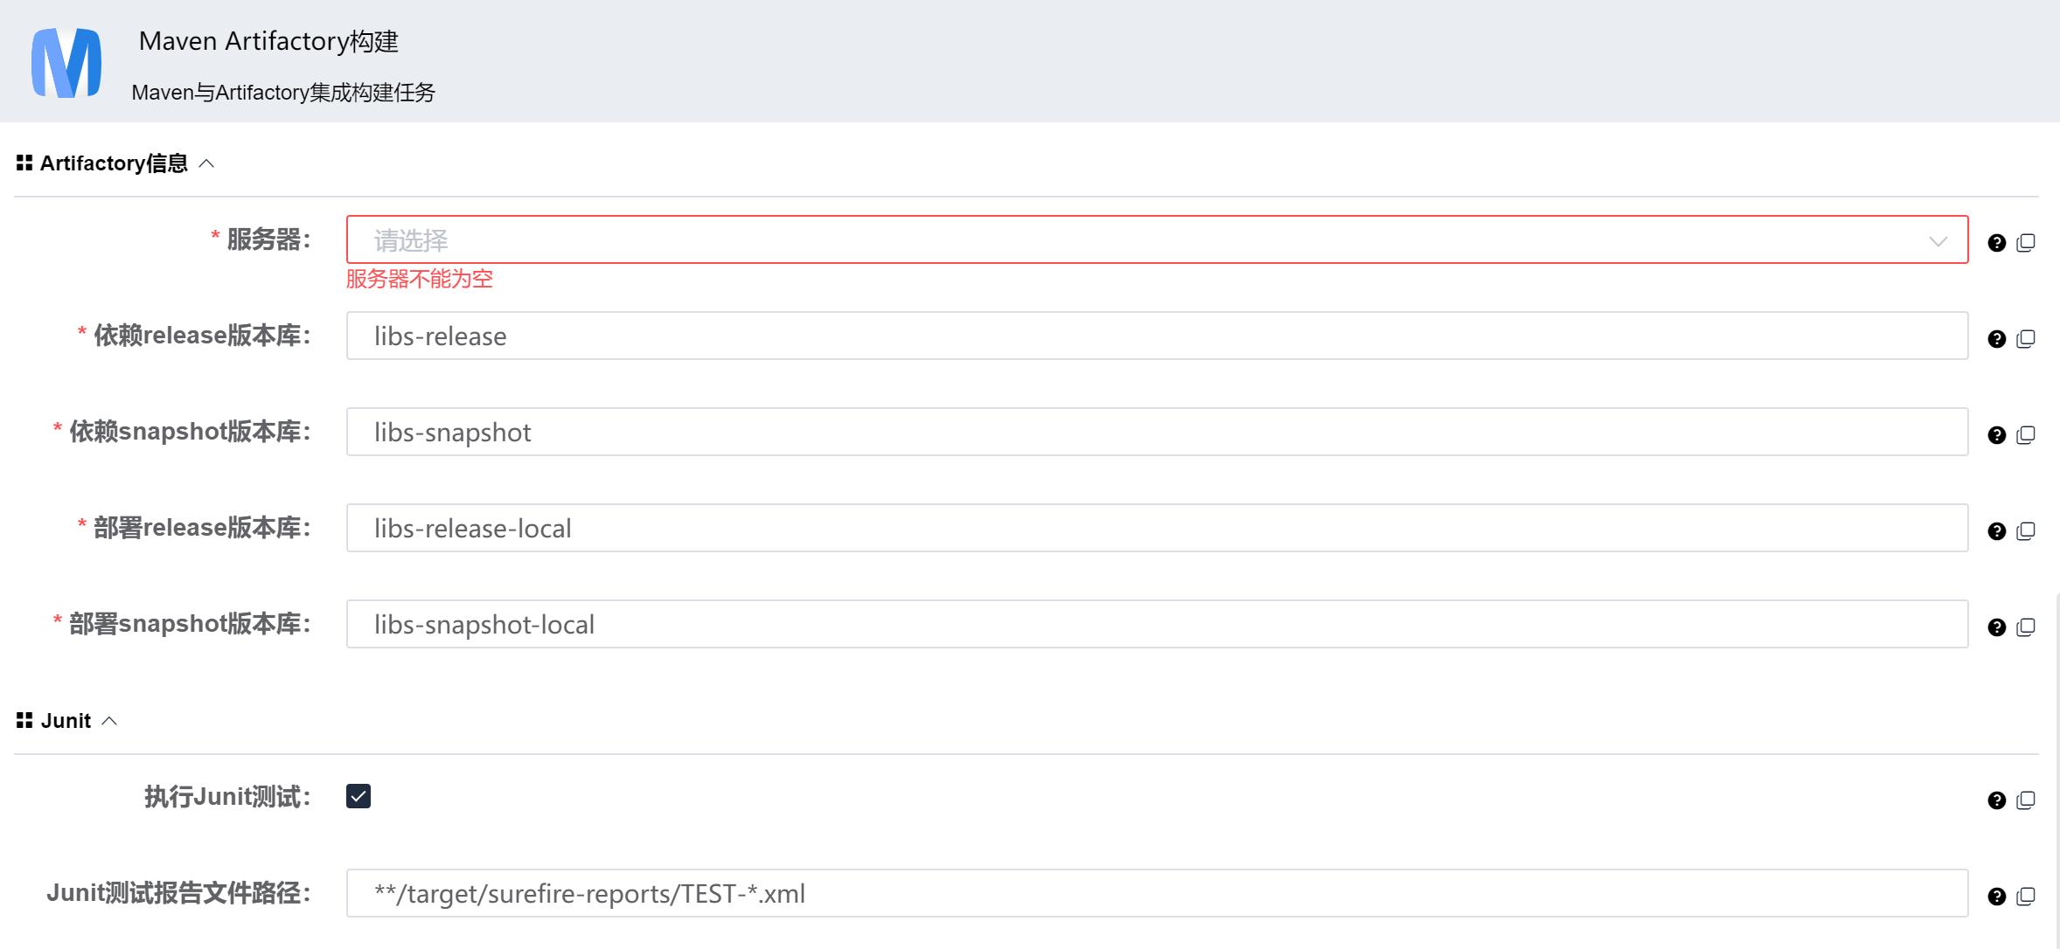The image size is (2060, 949).
Task: Click copy icon for 执行Junit测试 row
Action: (2025, 800)
